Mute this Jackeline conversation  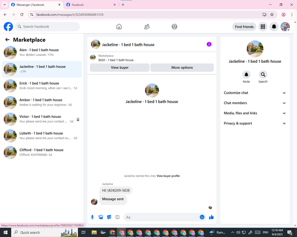tap(247, 75)
